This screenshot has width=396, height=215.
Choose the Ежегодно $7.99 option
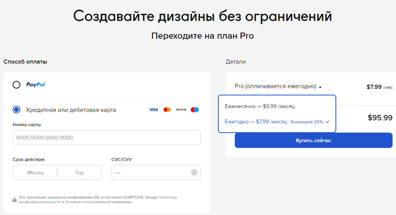(x=256, y=122)
